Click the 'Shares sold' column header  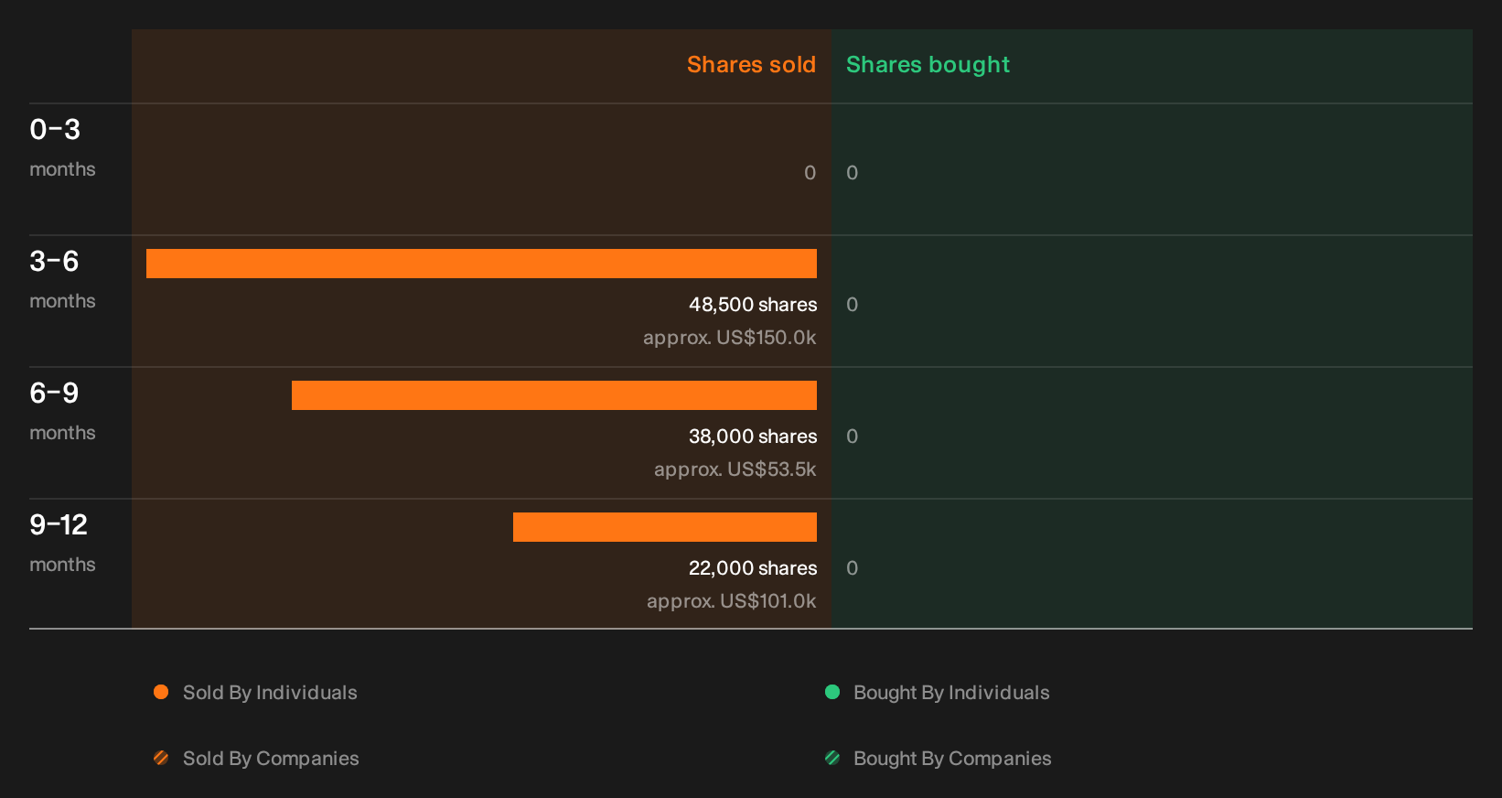tap(751, 65)
